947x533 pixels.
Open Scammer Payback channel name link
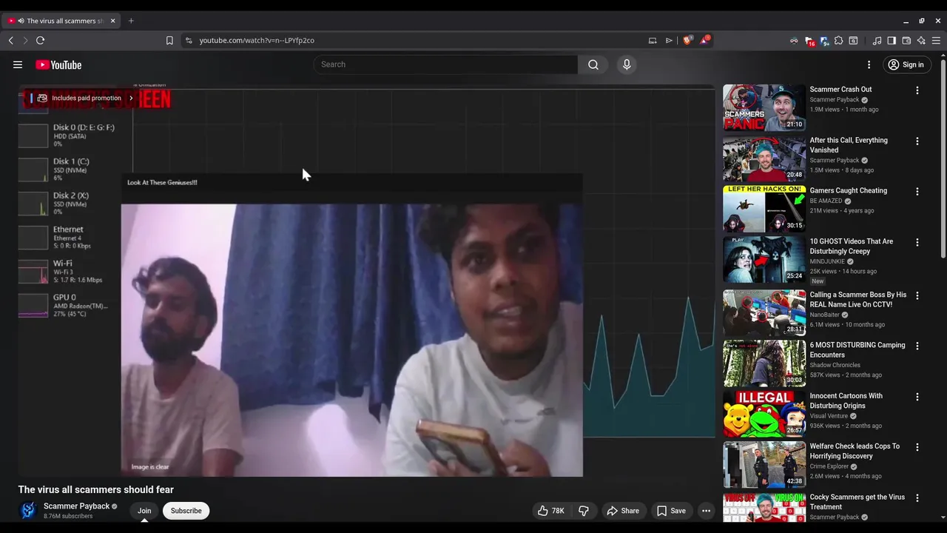pyautogui.click(x=76, y=506)
